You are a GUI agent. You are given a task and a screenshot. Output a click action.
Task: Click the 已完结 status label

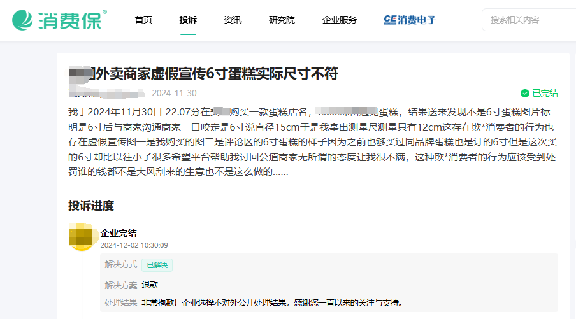545,93
